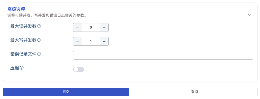Viewport: 260px width, 99px height.
Task: Click the 取消 button
Action: (195, 92)
